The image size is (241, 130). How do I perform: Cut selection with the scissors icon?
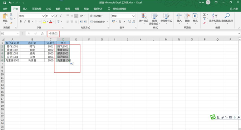pos(11,15)
